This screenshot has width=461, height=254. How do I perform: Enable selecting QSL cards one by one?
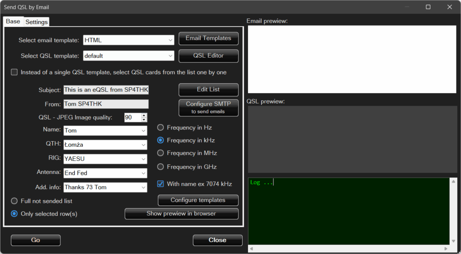point(14,72)
